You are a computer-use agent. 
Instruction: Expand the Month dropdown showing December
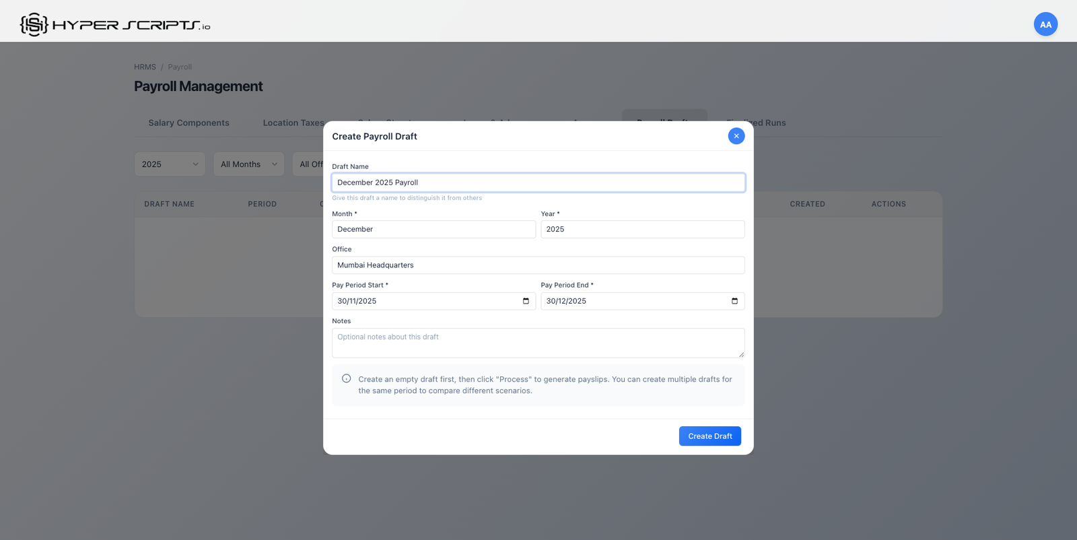pyautogui.click(x=433, y=230)
